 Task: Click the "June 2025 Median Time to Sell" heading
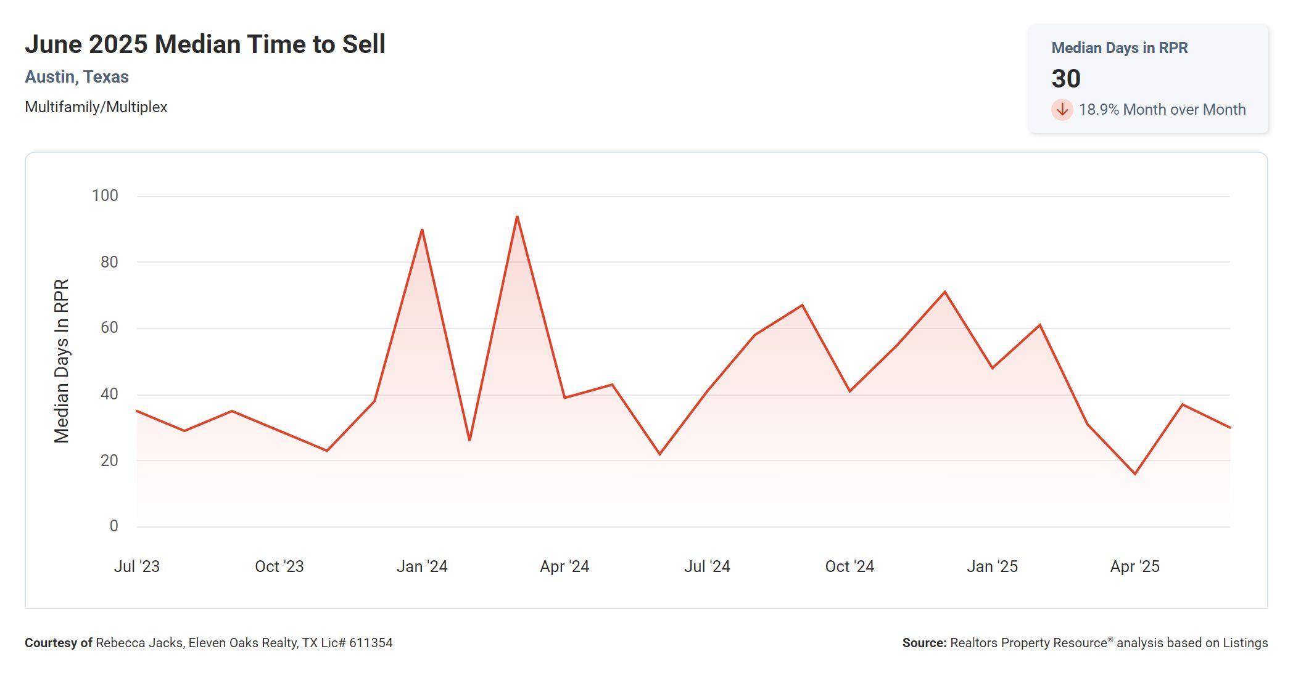pyautogui.click(x=205, y=44)
